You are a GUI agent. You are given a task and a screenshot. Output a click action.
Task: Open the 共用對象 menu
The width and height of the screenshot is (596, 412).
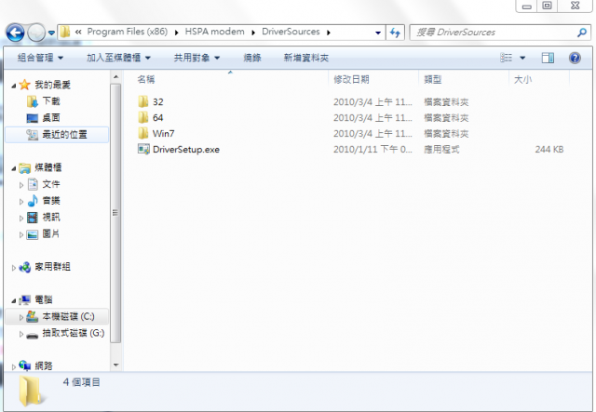[196, 58]
